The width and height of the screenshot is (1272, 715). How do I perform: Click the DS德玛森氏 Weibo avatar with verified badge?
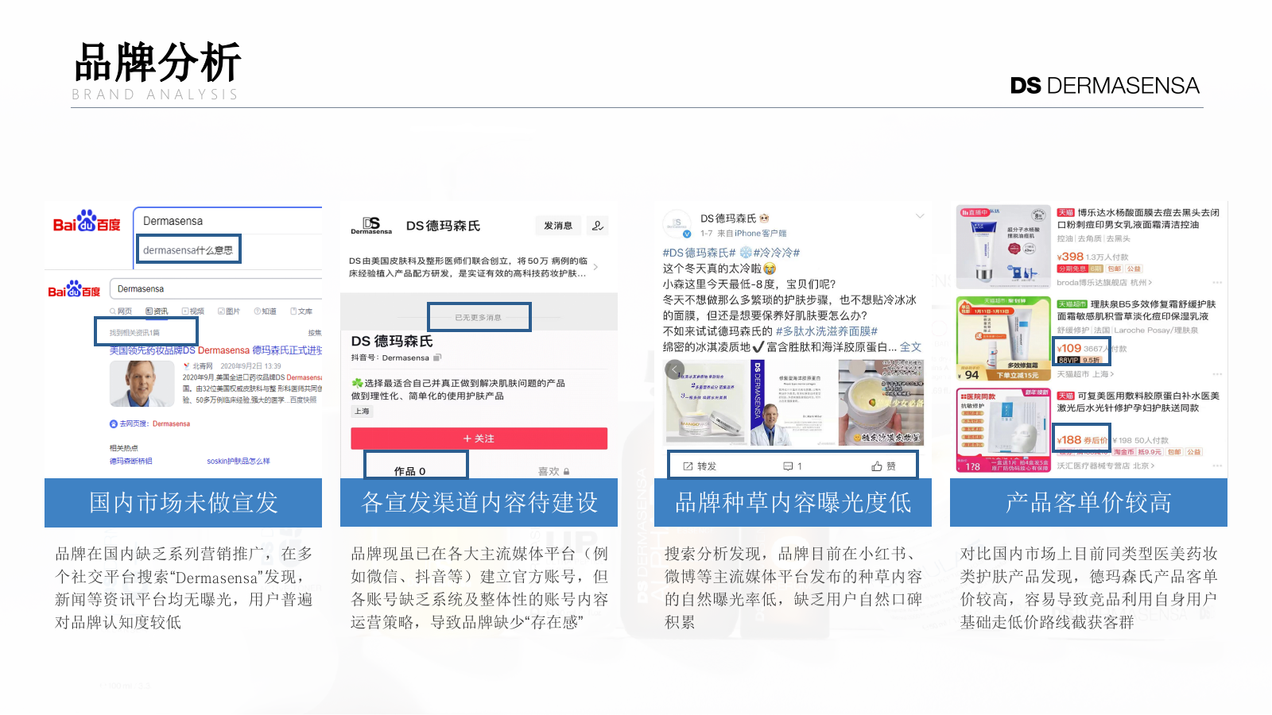coord(677,225)
